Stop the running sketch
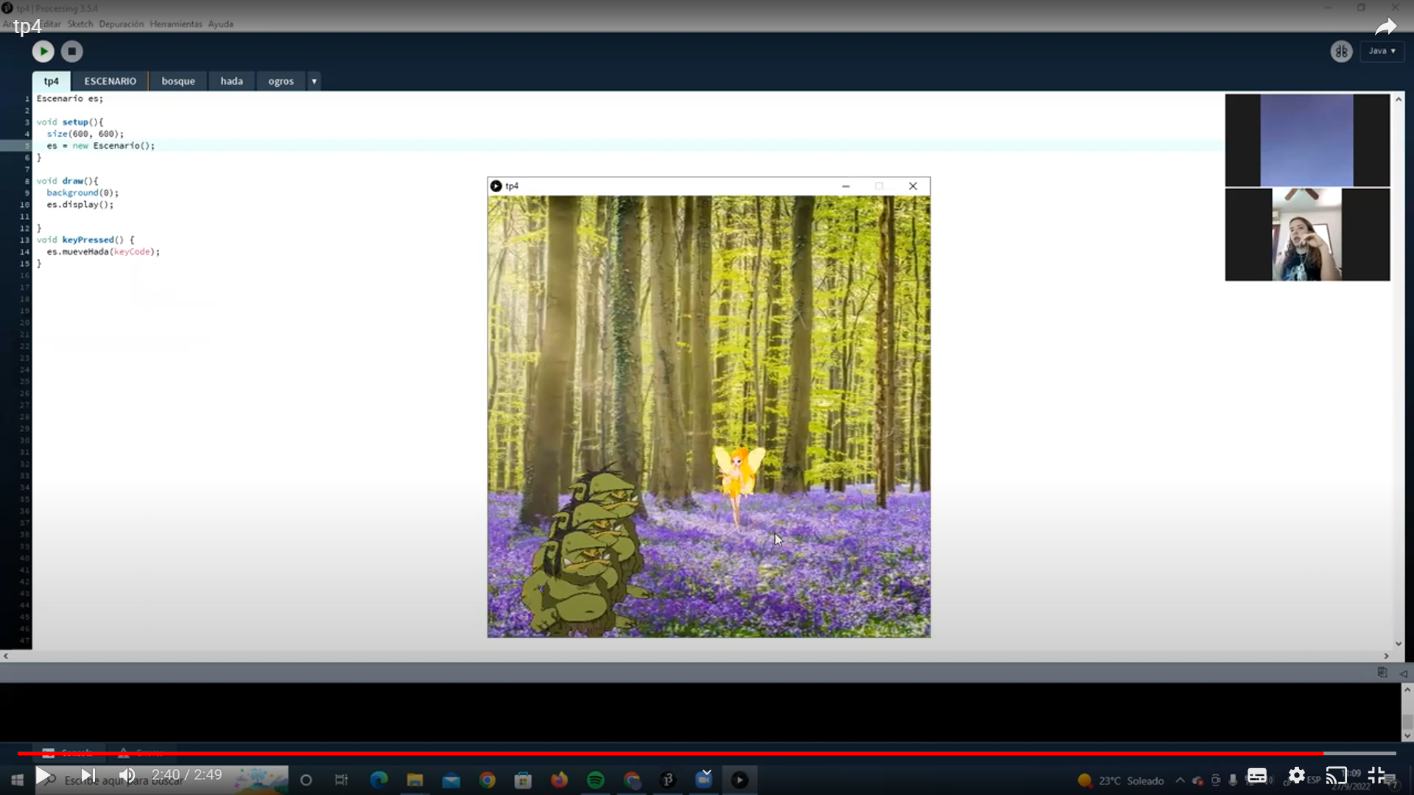This screenshot has width=1414, height=795. 71,52
